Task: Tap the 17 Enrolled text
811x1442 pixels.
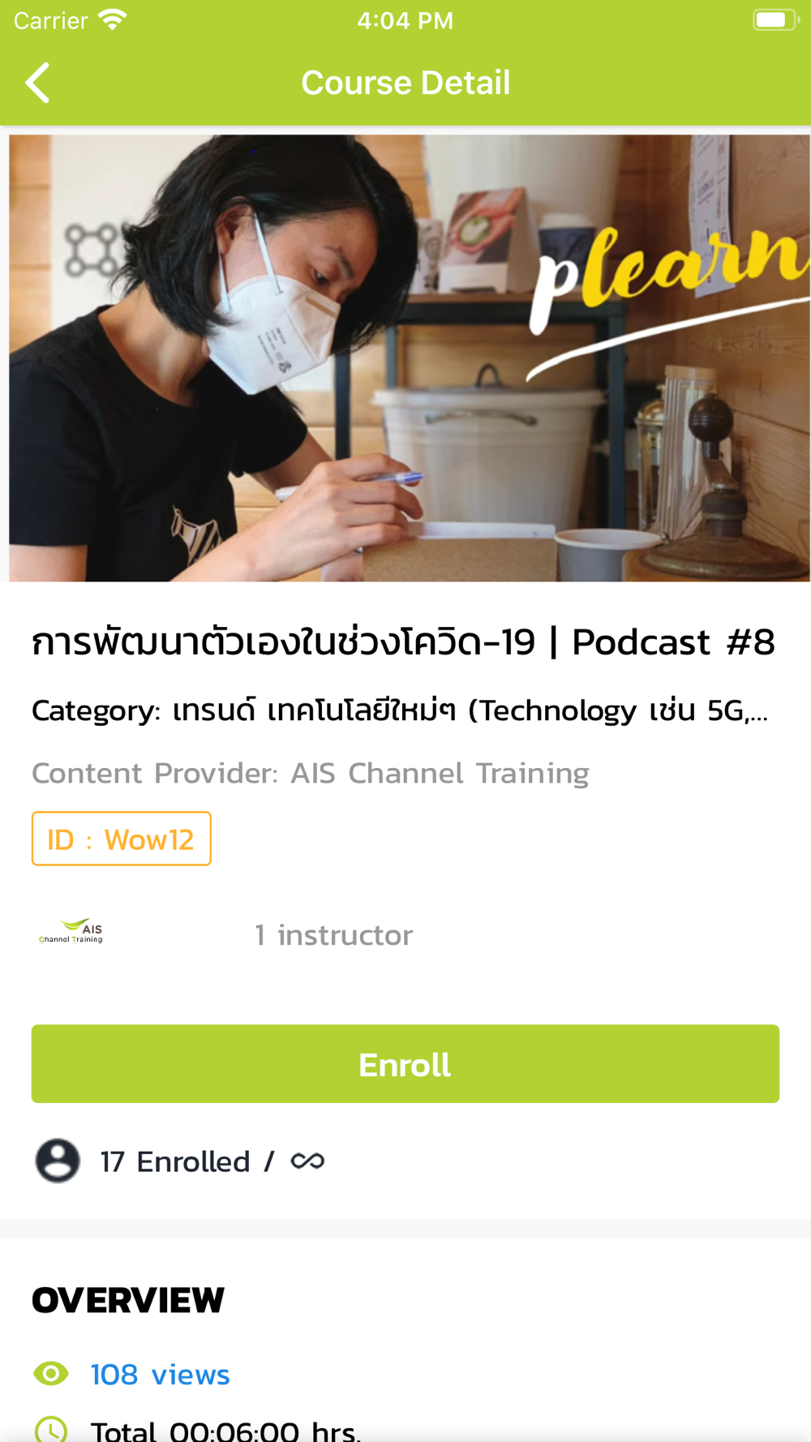Action: tap(174, 1161)
